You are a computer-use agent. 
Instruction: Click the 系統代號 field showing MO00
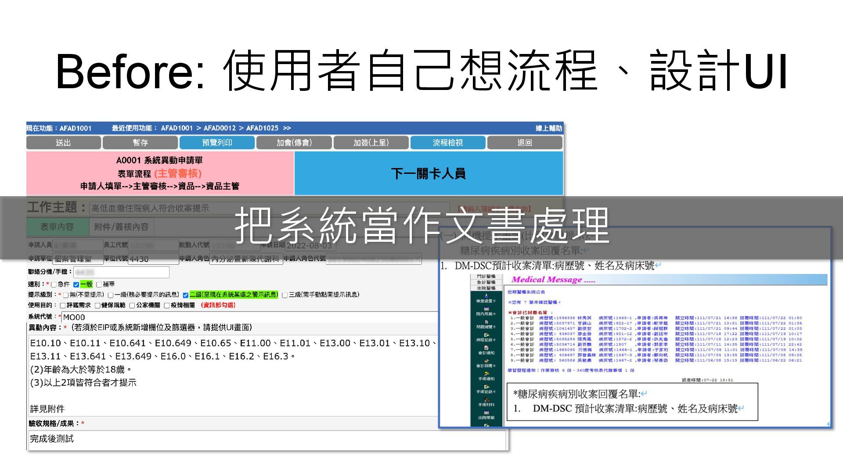tap(250, 317)
